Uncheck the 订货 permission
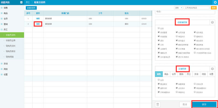The width and height of the screenshot is (218, 108). pos(159,45)
